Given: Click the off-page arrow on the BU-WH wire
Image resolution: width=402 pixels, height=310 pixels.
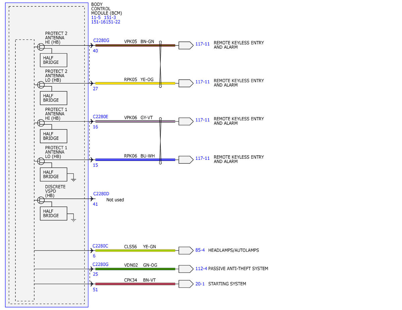Looking at the screenshot, I should [x=186, y=160].
